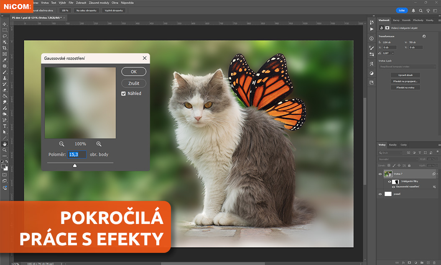
Task: Select the Zoom tool in the left toolbar
Action: click(x=5, y=150)
